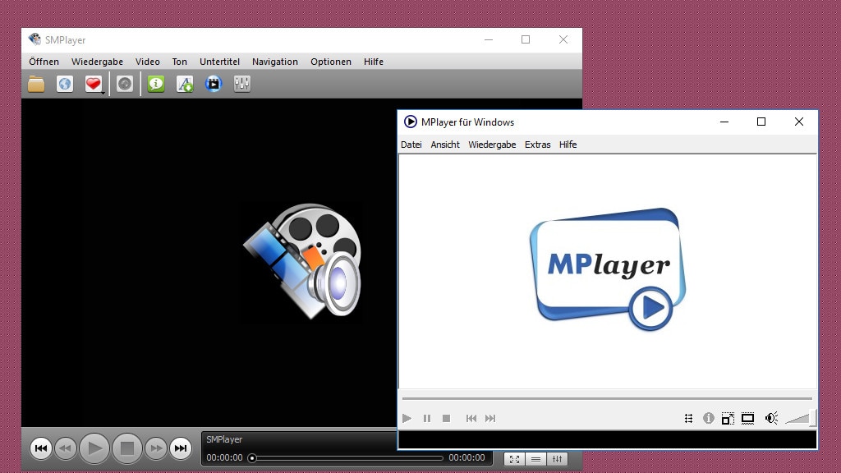Open the Datei menu in MPlayer
Viewport: 841px width, 473px height.
(411, 145)
